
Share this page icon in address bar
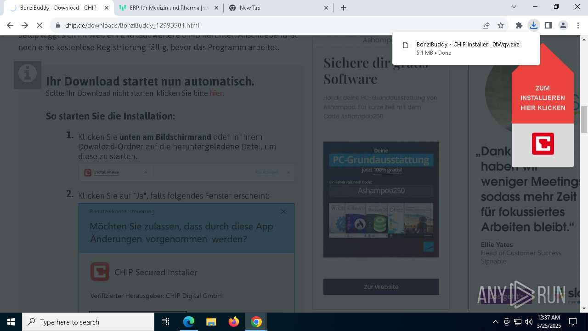486,25
